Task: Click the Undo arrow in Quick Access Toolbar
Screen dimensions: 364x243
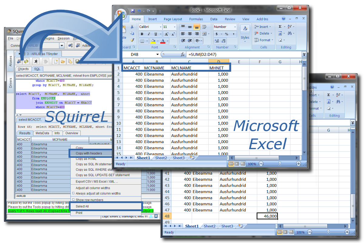Action: pos(140,11)
